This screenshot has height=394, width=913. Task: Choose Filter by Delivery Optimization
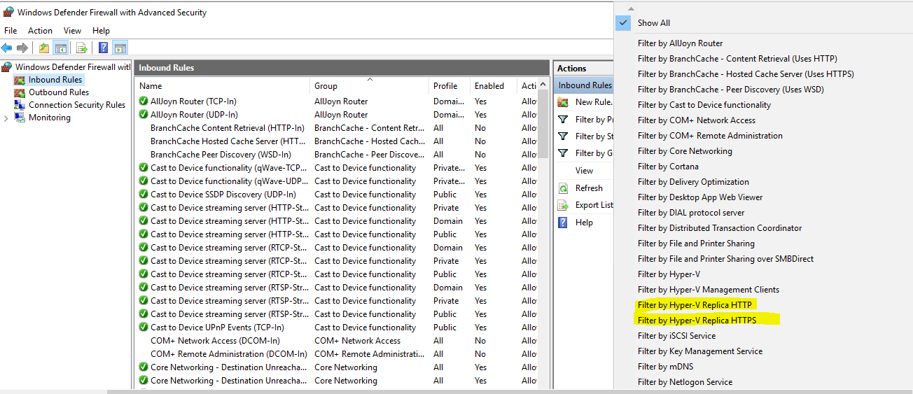tap(693, 182)
